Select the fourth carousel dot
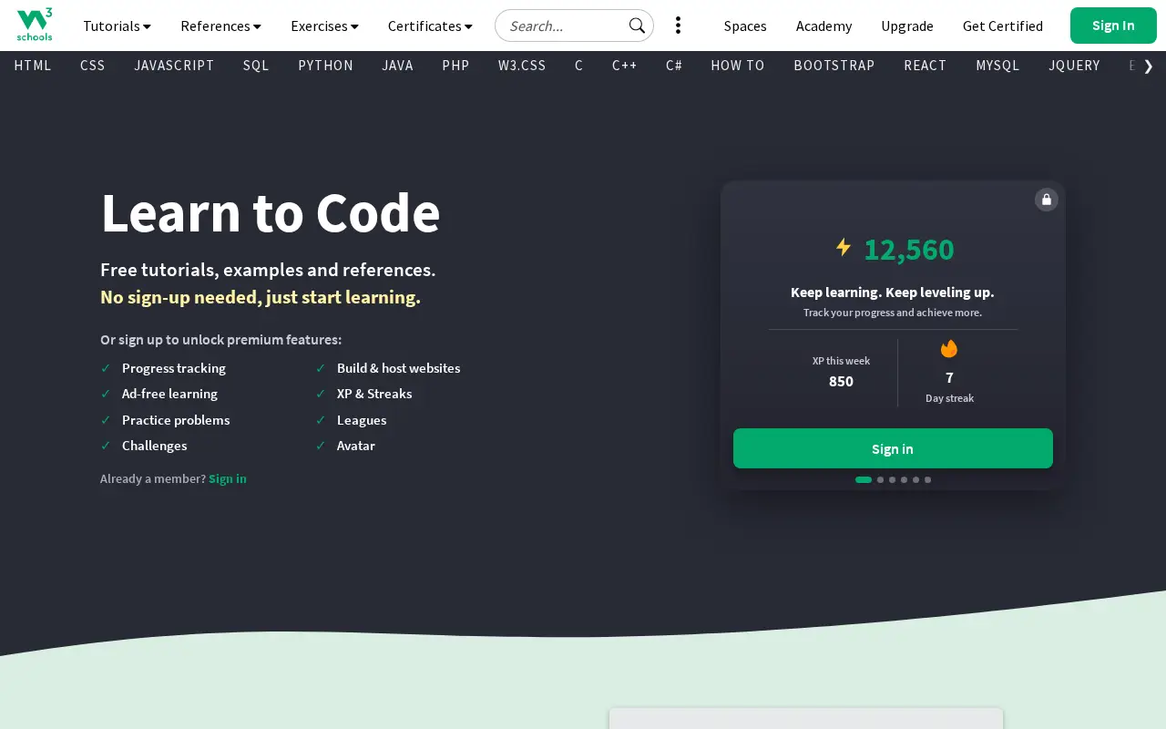Image resolution: width=1166 pixels, height=729 pixels. click(x=905, y=479)
